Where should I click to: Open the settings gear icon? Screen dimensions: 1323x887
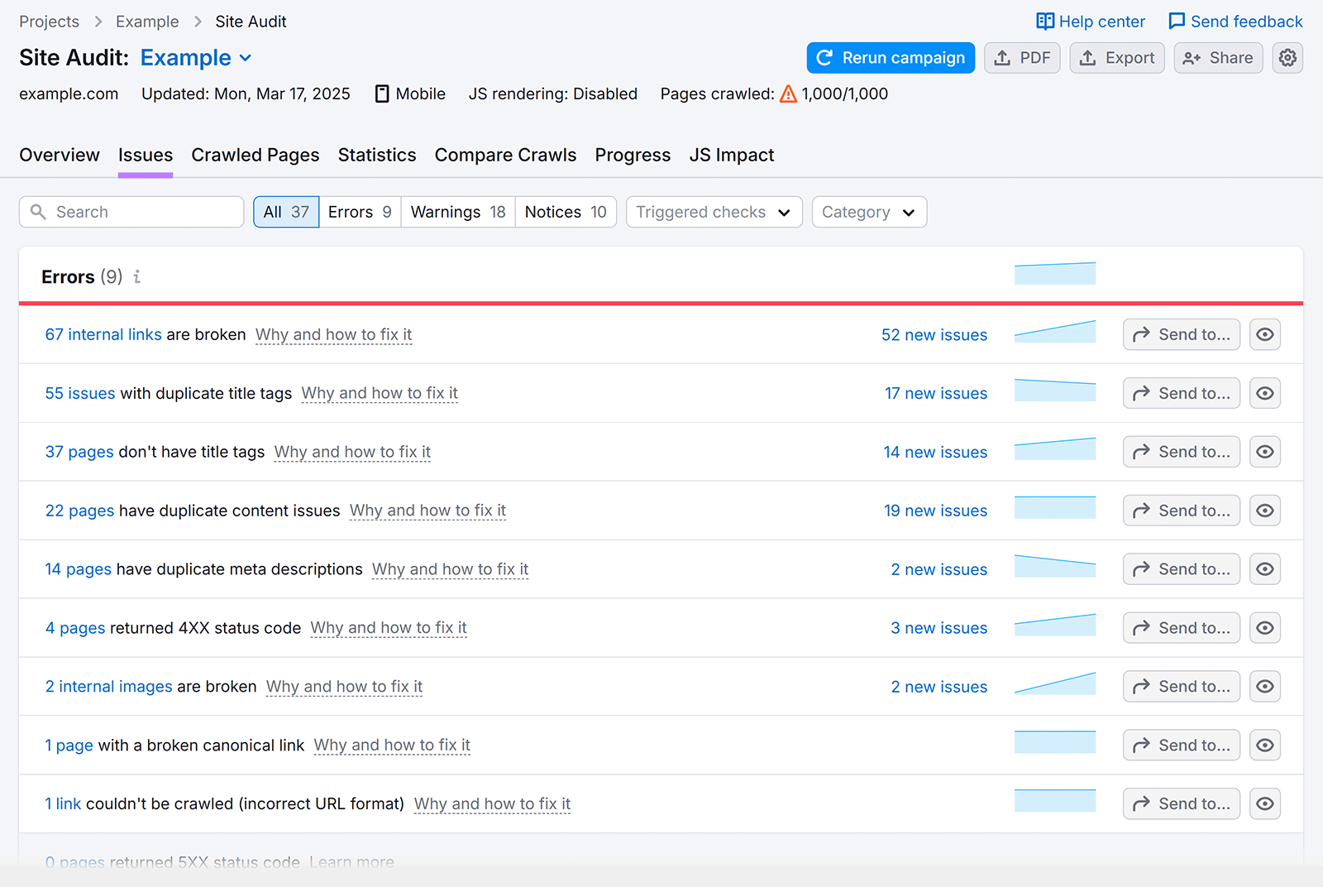tap(1287, 58)
